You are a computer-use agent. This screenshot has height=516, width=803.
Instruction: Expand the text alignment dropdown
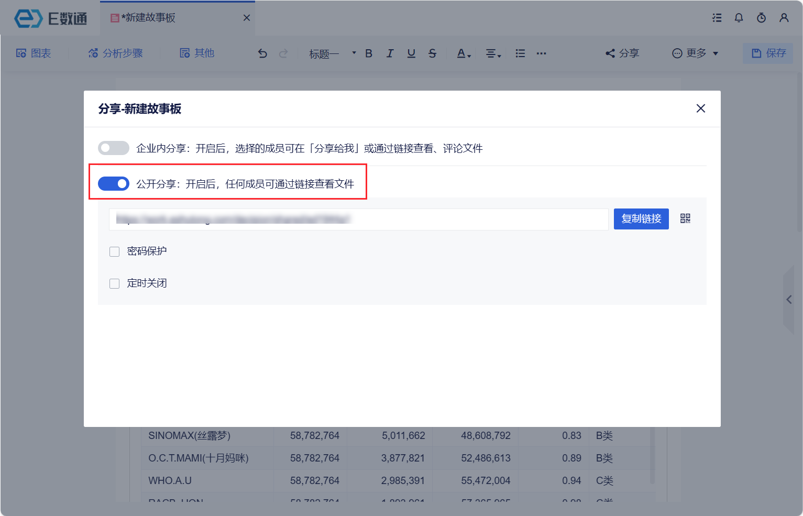click(493, 53)
